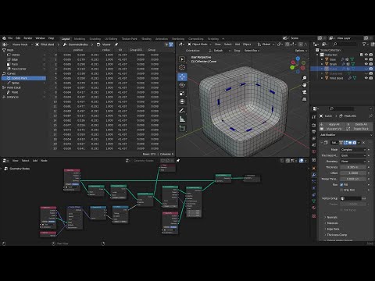
Task: Click the Delete All button
Action: click(x=359, y=124)
